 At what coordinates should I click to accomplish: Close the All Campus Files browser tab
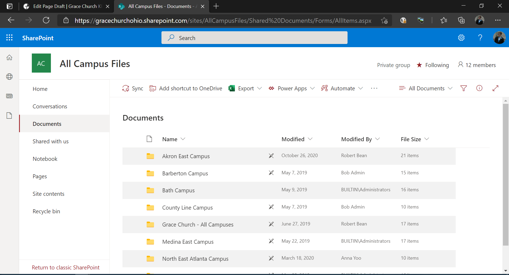pyautogui.click(x=203, y=6)
